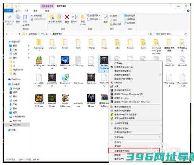
Task: Click Invert selection (反向选择) in ribbon
Action: [129, 23]
